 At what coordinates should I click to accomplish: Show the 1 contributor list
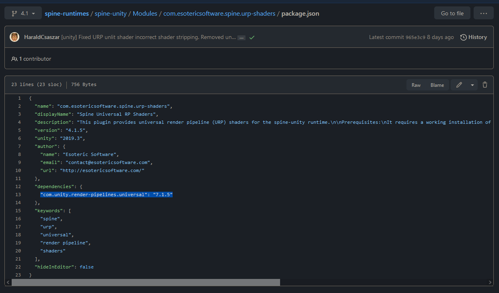31,59
